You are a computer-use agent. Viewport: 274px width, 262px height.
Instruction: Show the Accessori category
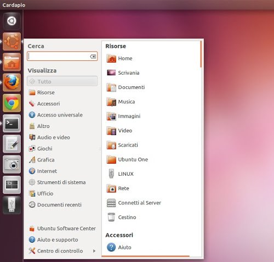click(x=44, y=104)
